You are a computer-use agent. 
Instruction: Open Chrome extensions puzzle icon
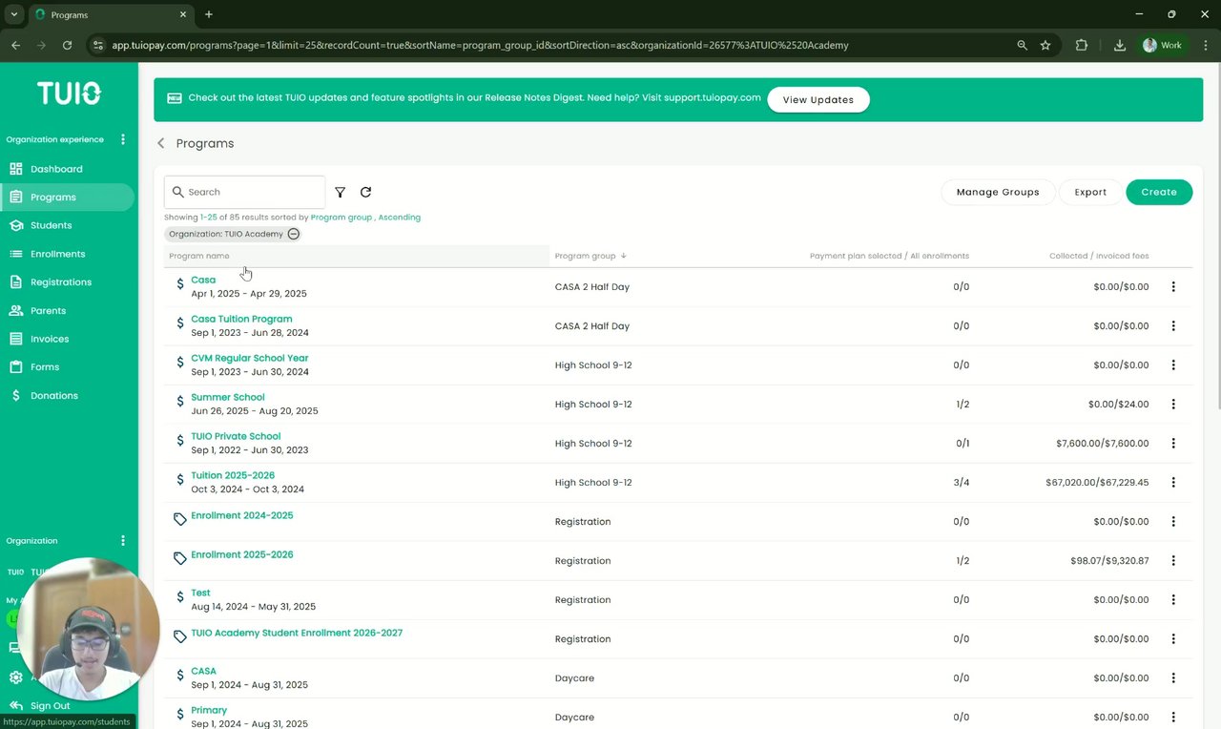point(1082,45)
